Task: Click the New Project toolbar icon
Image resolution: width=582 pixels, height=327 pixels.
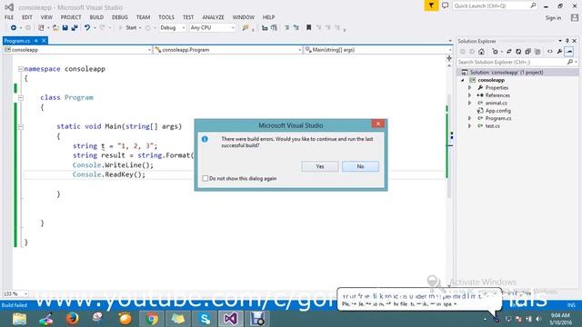Action: (41, 28)
